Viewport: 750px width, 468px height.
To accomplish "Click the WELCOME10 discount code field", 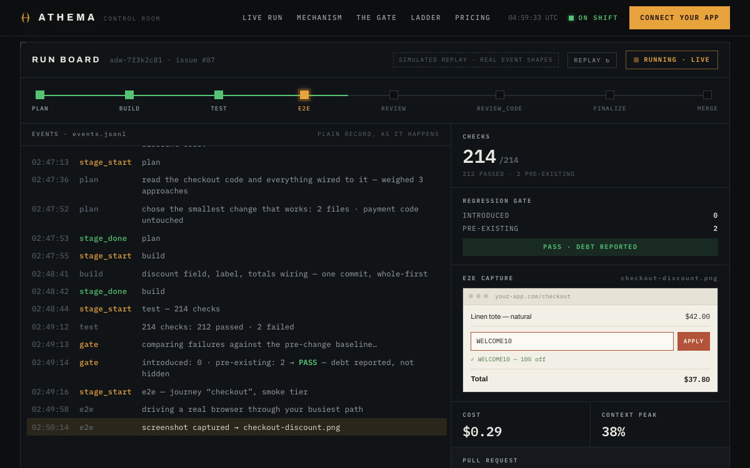I will [572, 341].
